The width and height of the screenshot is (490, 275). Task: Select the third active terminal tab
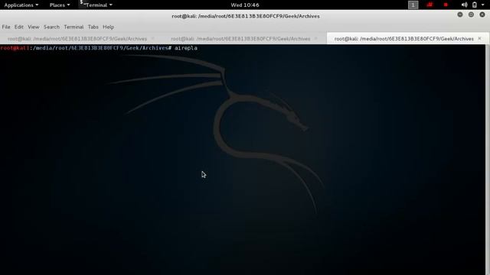[x=404, y=39]
